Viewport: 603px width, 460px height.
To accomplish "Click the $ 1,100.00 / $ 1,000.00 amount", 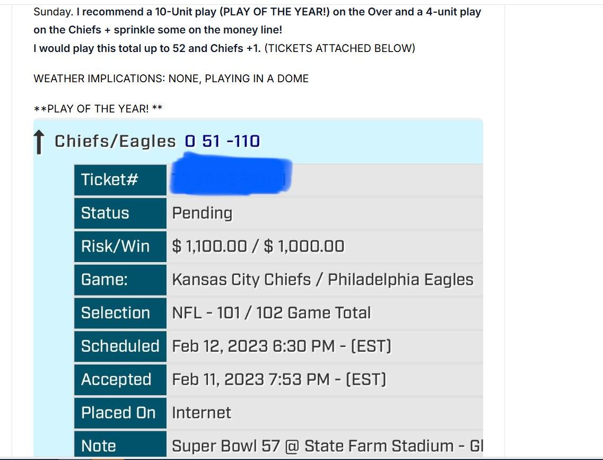I will coord(258,247).
